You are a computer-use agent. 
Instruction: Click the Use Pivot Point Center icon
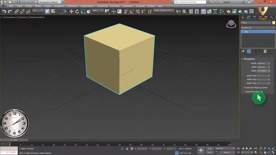pyautogui.click(x=107, y=12)
